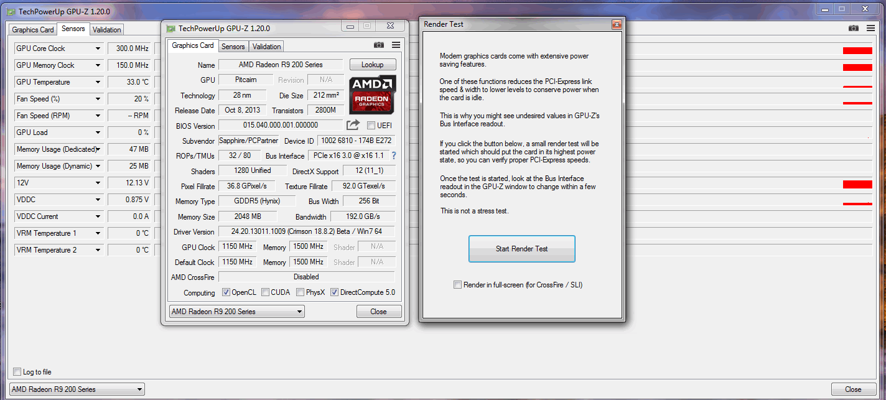Toggle the OpenCL checkbox
The height and width of the screenshot is (400, 886).
[x=226, y=292]
